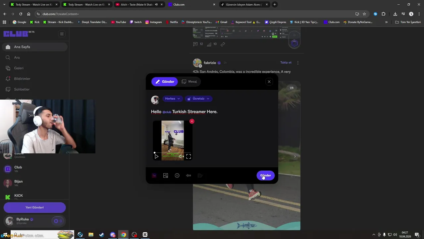Viewport: 424px width, 239px height.
Task: Reload the current page
Action: 21,14
